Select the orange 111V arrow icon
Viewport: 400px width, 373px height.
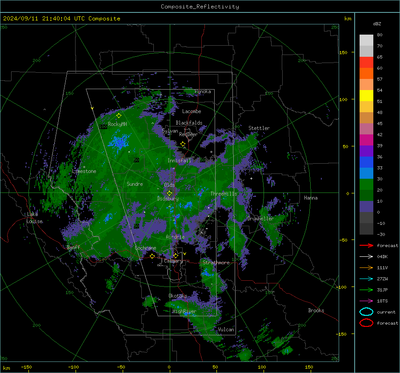click(366, 267)
